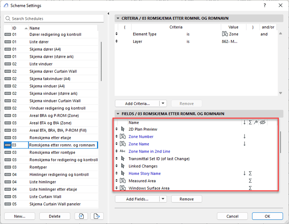The image size is (289, 224).
Task: Toggle sum symbol for Measured Area field
Action: (x=250, y=181)
